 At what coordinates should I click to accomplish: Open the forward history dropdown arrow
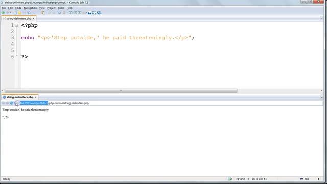[x=11, y=13]
